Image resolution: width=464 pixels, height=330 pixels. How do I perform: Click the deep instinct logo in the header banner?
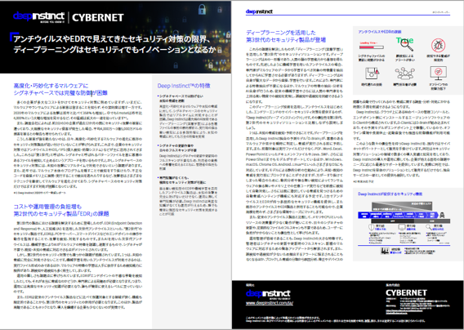coord(38,16)
